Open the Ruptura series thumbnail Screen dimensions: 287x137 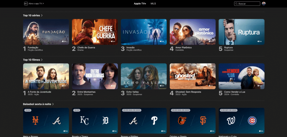pyautogui.click(x=241, y=32)
